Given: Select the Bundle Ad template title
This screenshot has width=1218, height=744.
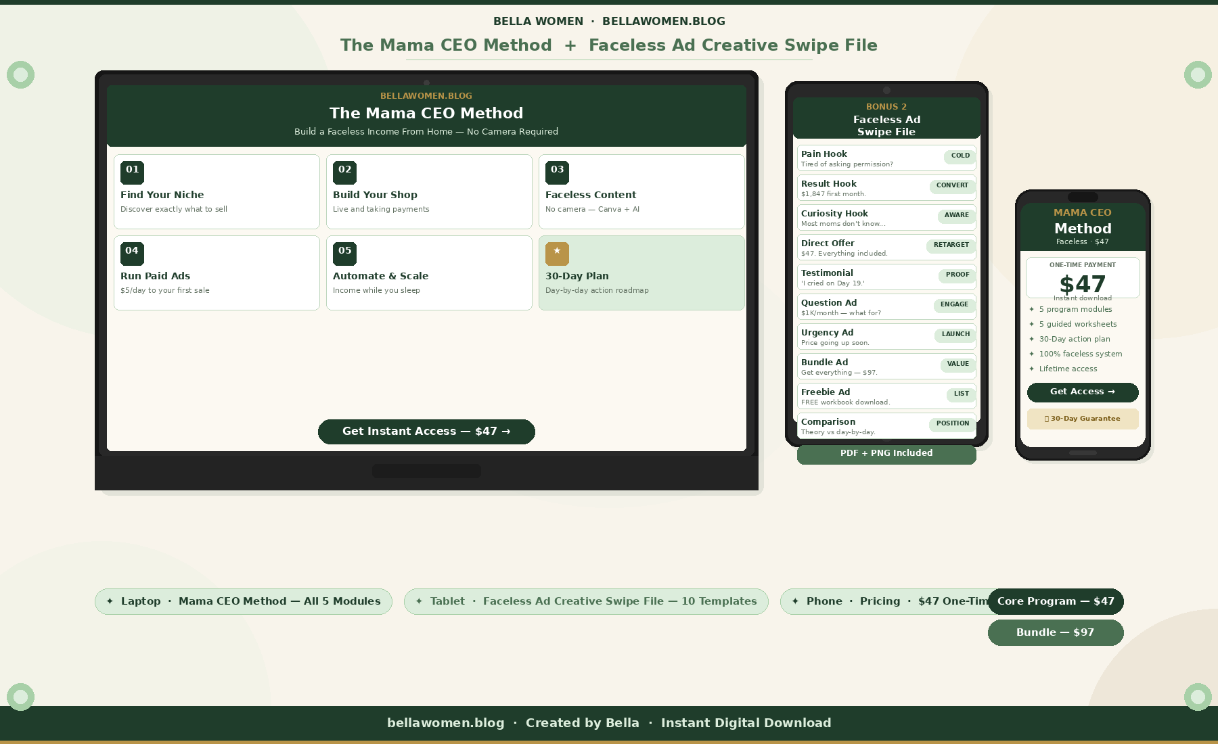Looking at the screenshot, I should coord(824,363).
